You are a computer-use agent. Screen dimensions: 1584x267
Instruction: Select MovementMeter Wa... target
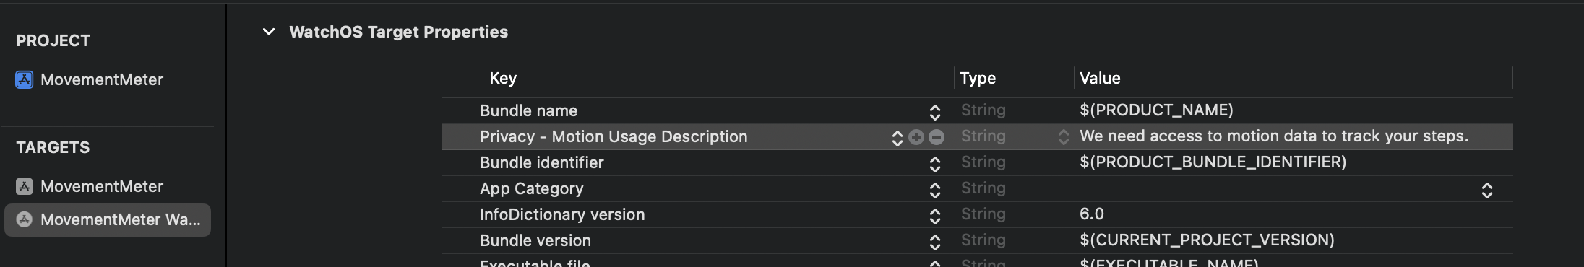pyautogui.click(x=108, y=219)
